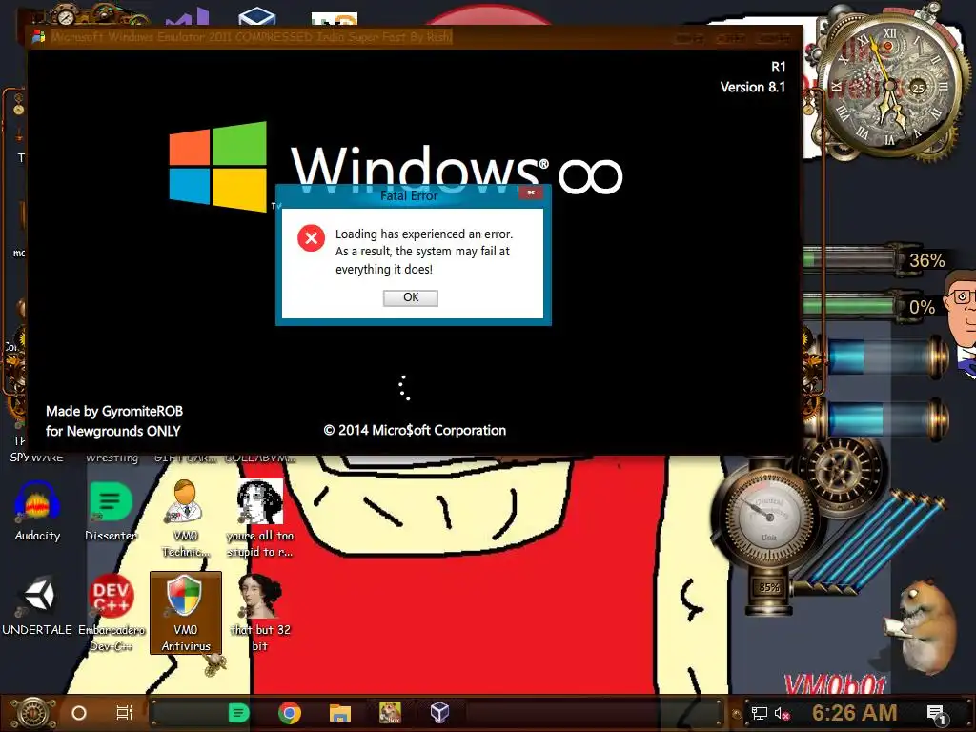Viewport: 976px width, 732px height.
Task: Launch Chrome from the taskbar
Action: pos(290,713)
